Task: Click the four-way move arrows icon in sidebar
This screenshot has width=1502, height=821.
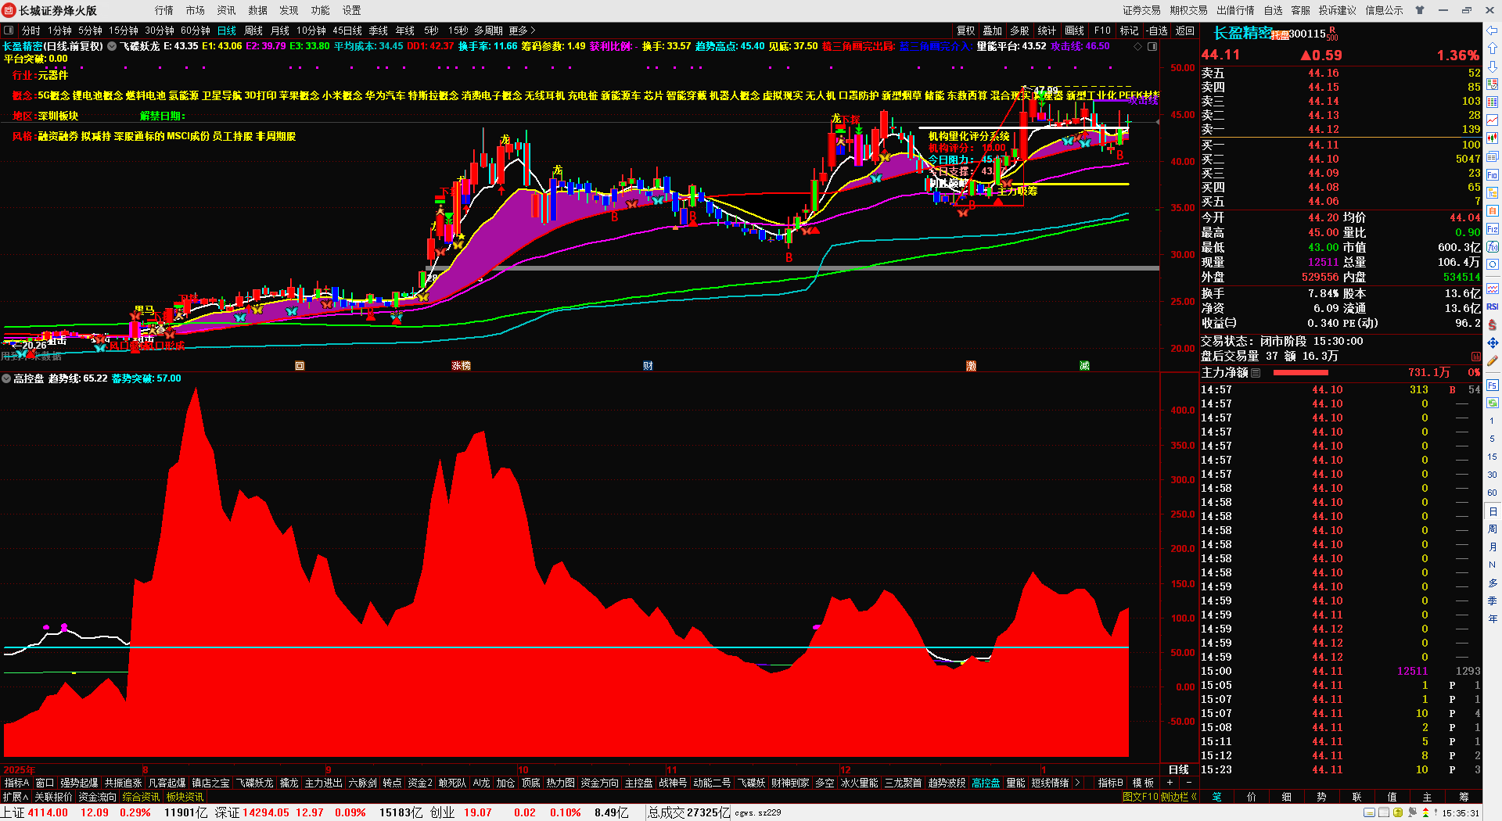Action: 1492,342
